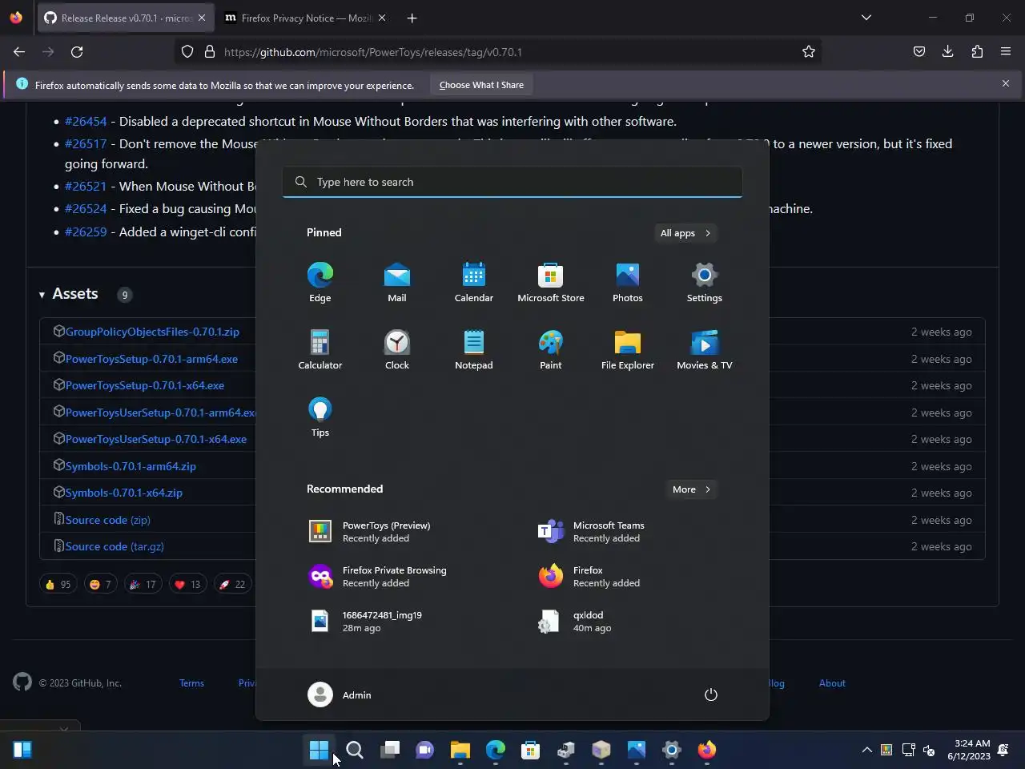This screenshot has width=1025, height=769.
Task: Open the clock and date flyout
Action: point(969,750)
